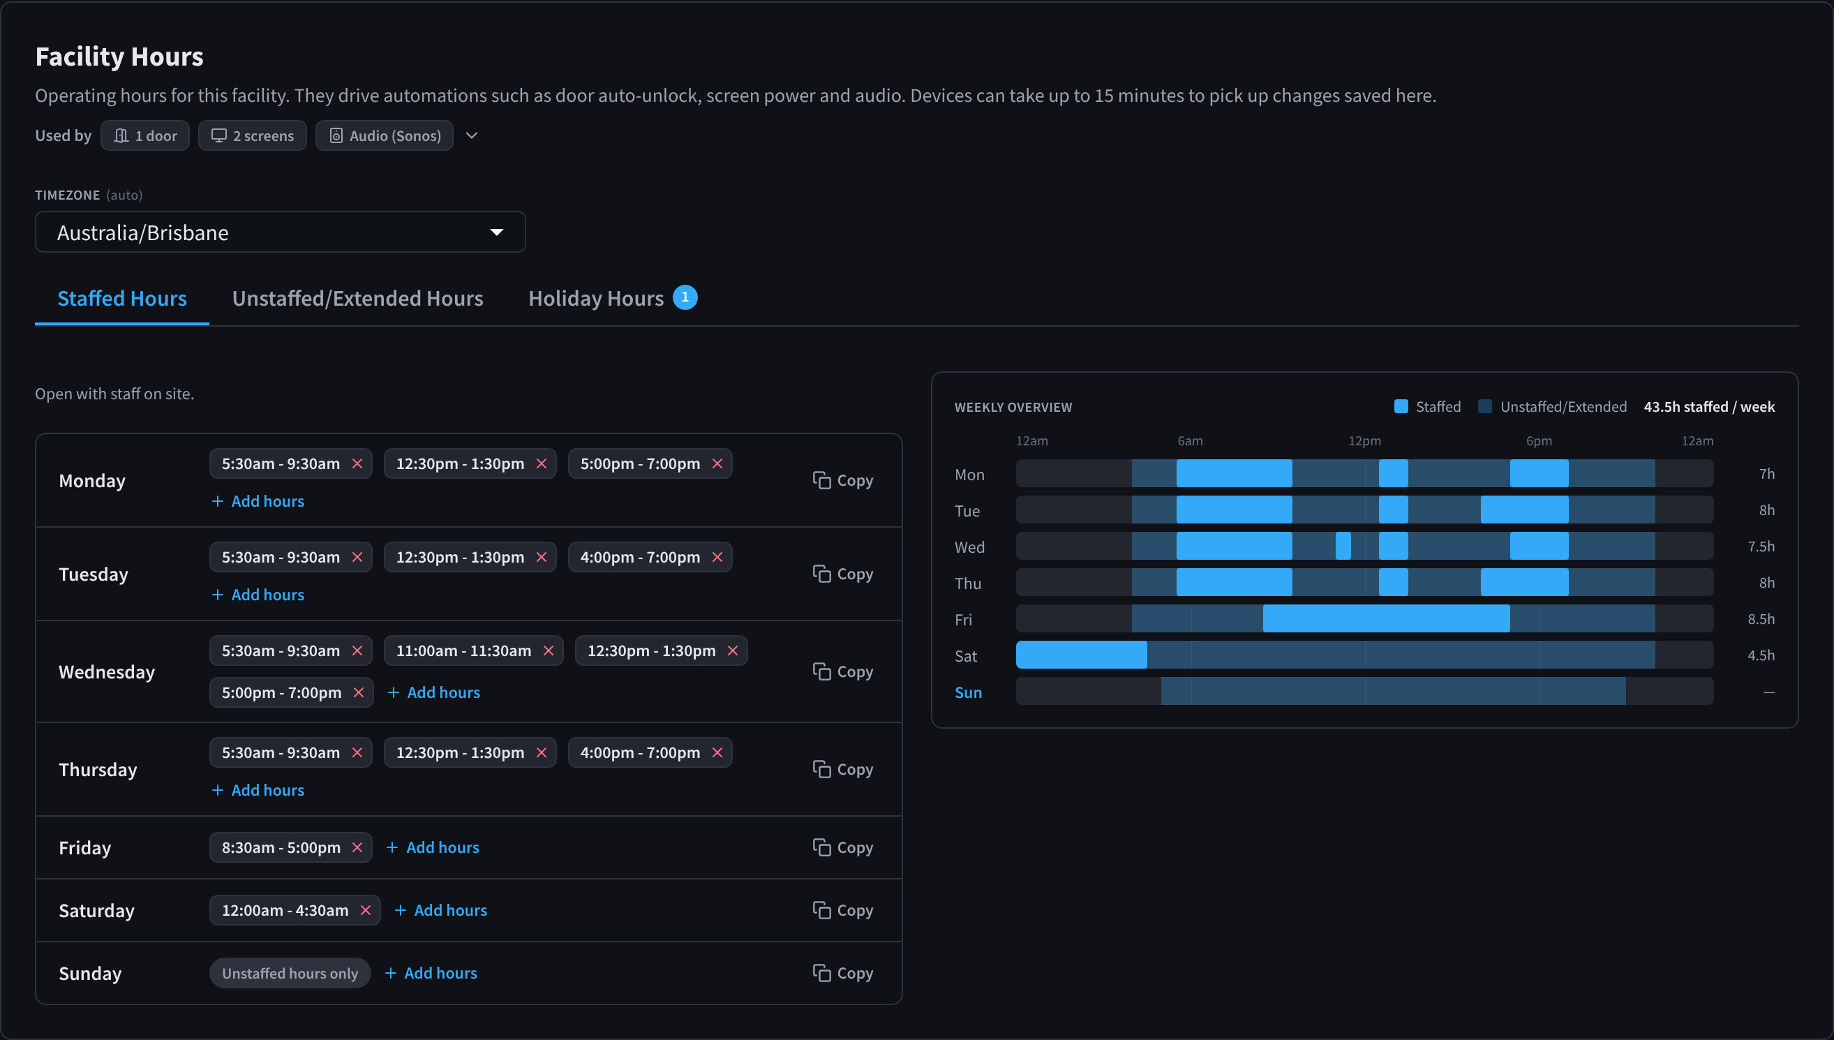Click Saturday's staffed bar in weekly overview

[x=1081, y=655]
